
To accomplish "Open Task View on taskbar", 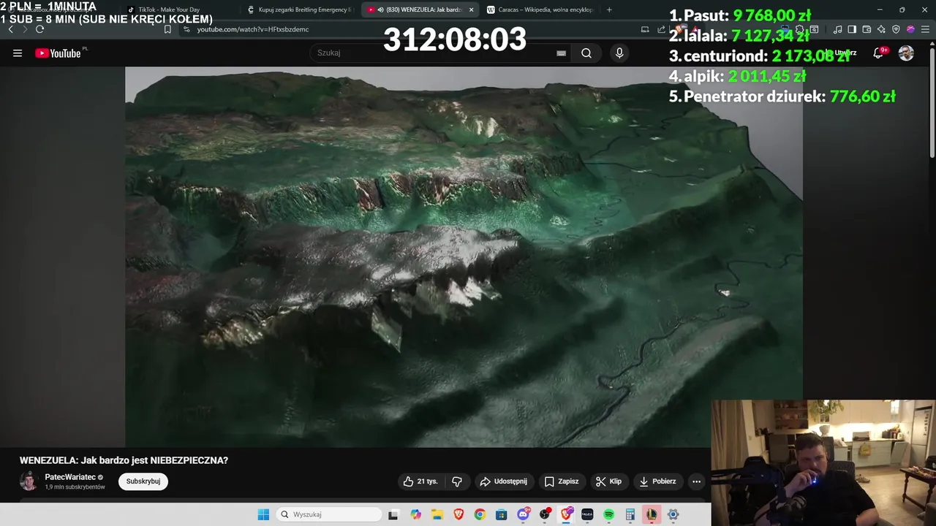I will [x=393, y=514].
